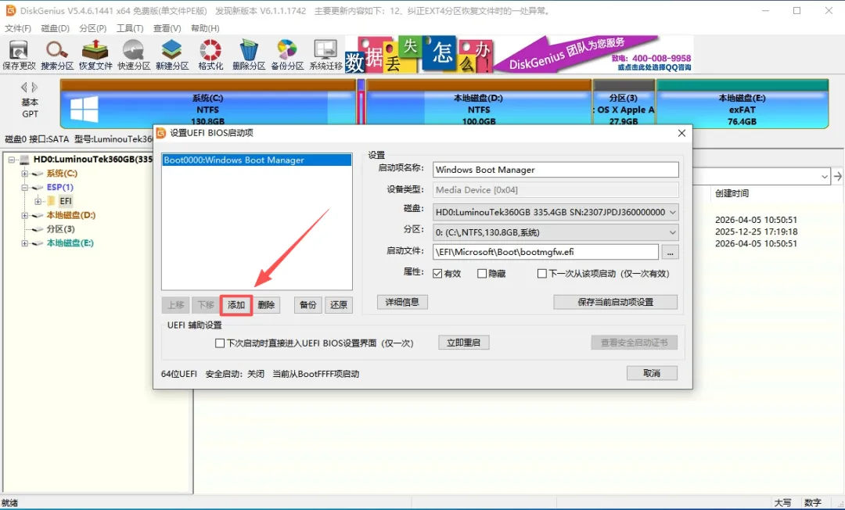Click the 备份 (backup) button
The image size is (845, 510).
308,305
